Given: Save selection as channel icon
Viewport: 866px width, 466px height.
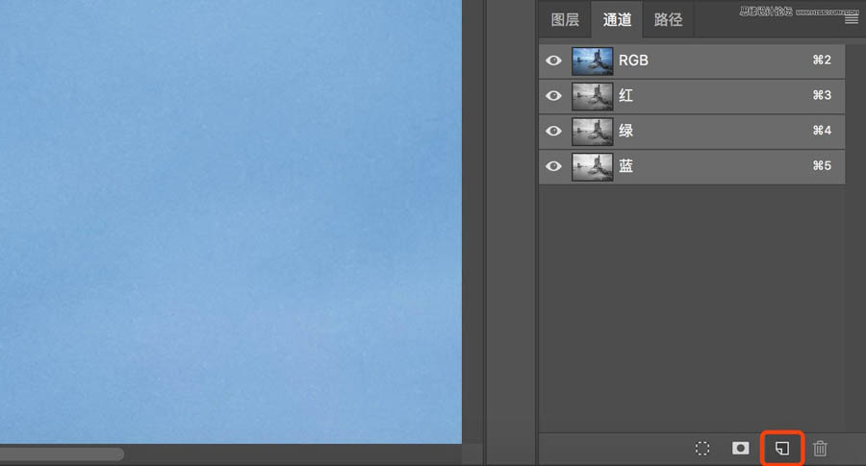Looking at the screenshot, I should (x=741, y=448).
